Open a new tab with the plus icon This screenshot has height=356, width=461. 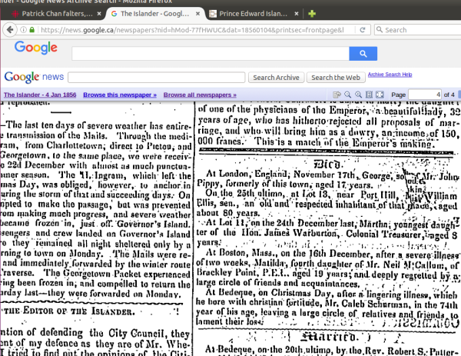pos(311,14)
